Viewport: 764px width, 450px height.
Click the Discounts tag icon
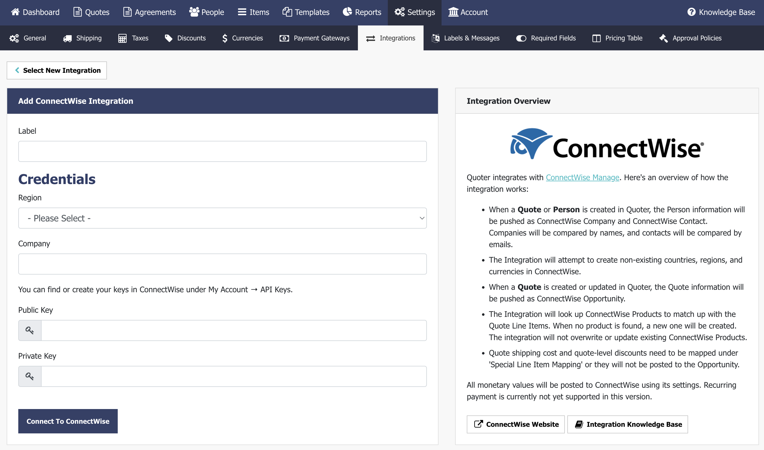[168, 38]
